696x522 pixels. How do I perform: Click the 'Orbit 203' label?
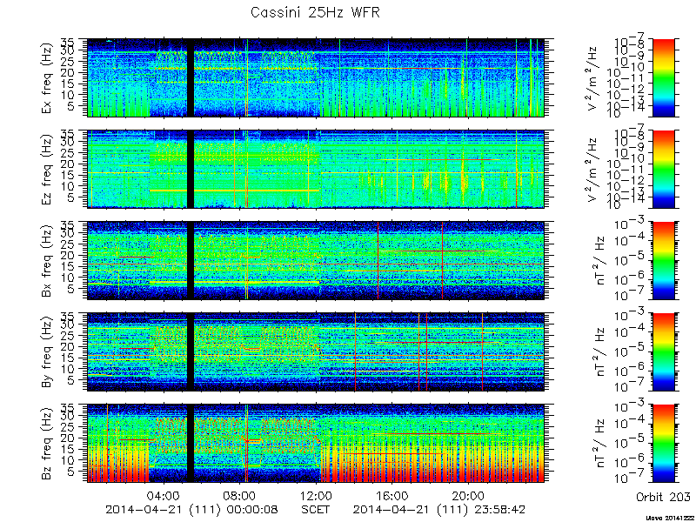point(663,497)
